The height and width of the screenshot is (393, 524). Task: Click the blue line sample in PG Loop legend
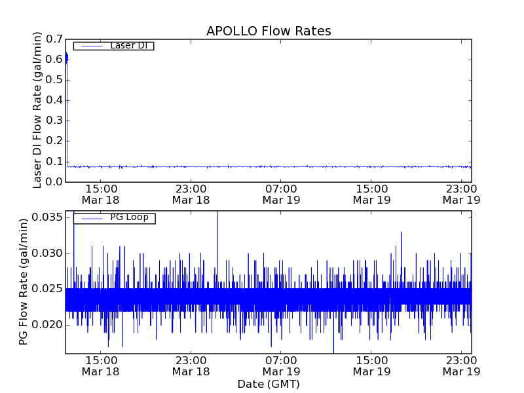coord(90,218)
